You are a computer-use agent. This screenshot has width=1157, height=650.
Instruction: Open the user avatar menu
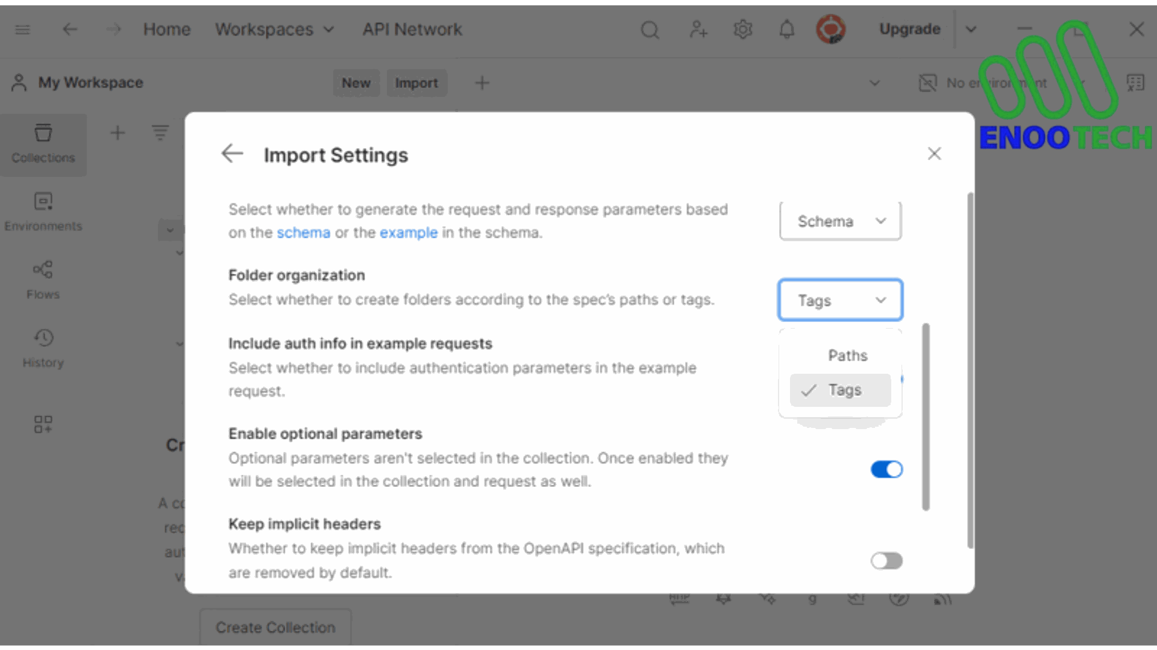pos(831,29)
